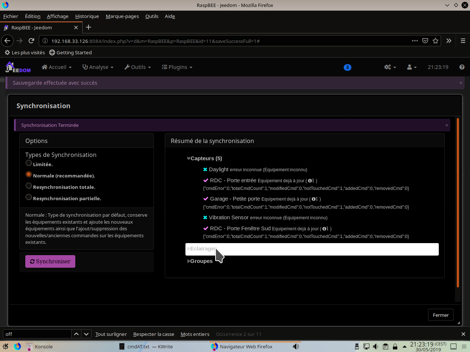Viewport: 470px width, 352px height.
Task: Dismiss the Sauvegarde effectuée avec succès alert
Action: click(461, 83)
